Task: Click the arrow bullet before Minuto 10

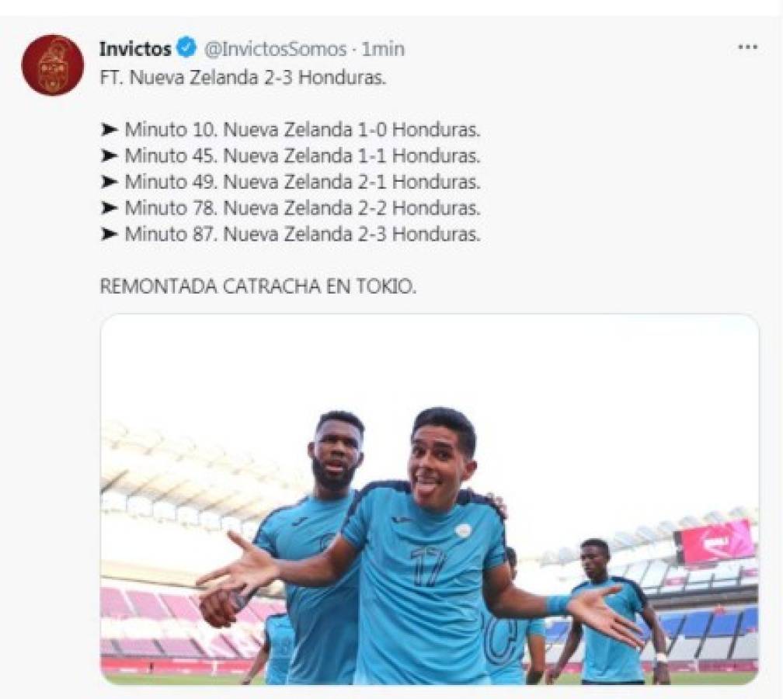Action: coord(110,130)
